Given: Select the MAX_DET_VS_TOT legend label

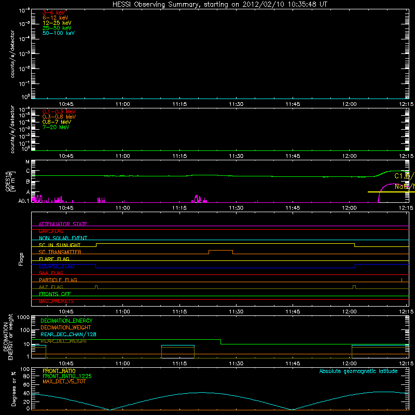Looking at the screenshot, I should tap(64, 381).
